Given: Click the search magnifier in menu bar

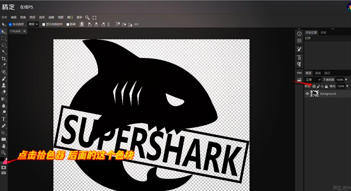Looking at the screenshot, I should pos(87,18).
